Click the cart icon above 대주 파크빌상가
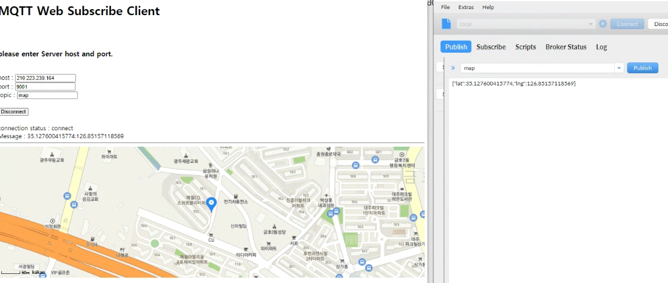The height and width of the screenshot is (283, 668). [416, 234]
